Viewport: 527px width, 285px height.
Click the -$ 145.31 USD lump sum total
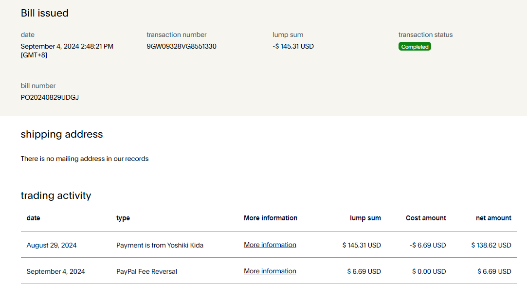tap(293, 47)
